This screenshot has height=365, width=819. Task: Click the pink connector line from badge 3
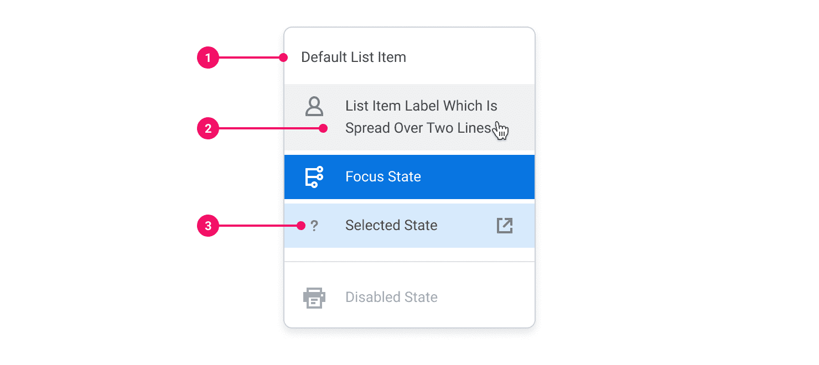pyautogui.click(x=257, y=226)
